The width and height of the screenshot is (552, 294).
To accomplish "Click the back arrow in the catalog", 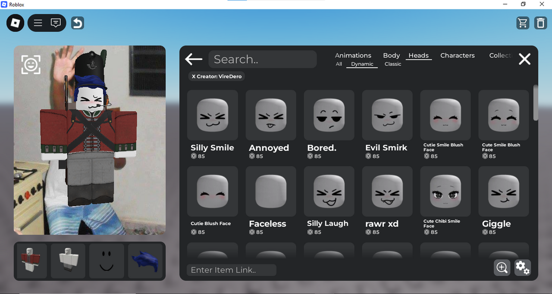I will pyautogui.click(x=194, y=59).
